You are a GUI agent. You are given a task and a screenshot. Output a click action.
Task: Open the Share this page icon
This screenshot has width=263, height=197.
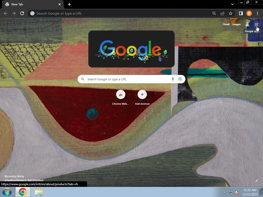coord(222,13)
